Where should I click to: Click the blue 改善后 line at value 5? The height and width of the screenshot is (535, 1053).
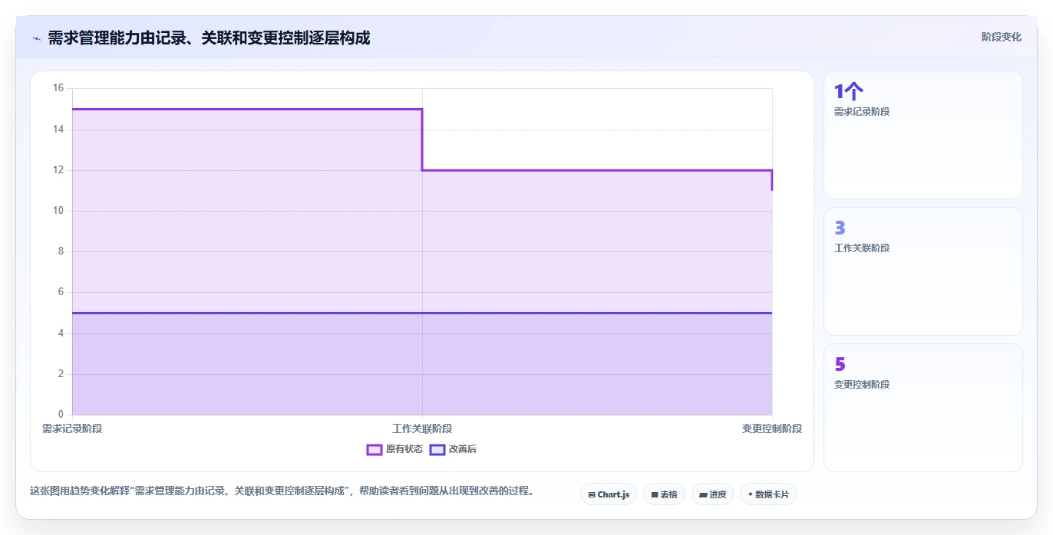(422, 313)
